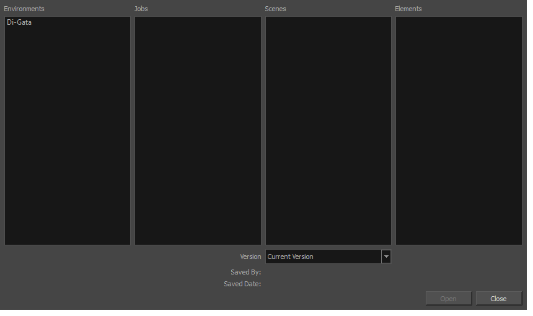The width and height of the screenshot is (533, 316).
Task: Open the Version dropdown arrow
Action: click(386, 257)
